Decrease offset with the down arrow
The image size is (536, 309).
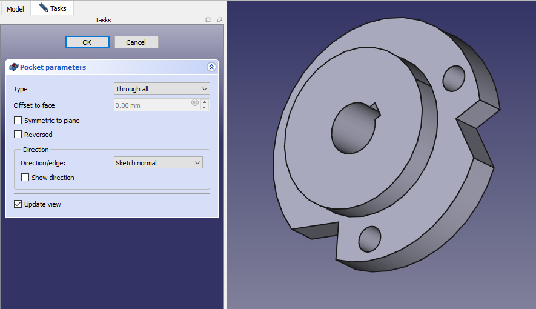[x=205, y=108]
